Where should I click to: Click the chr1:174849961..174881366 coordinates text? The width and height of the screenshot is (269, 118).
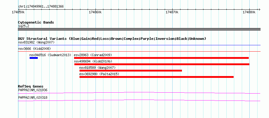(x=41, y=7)
